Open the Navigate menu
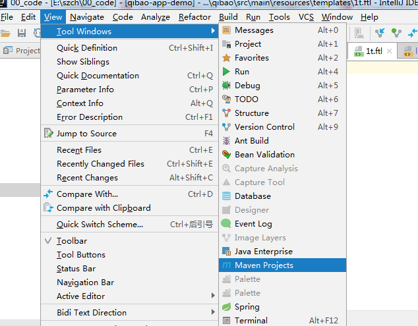418x326 pixels. tap(87, 17)
